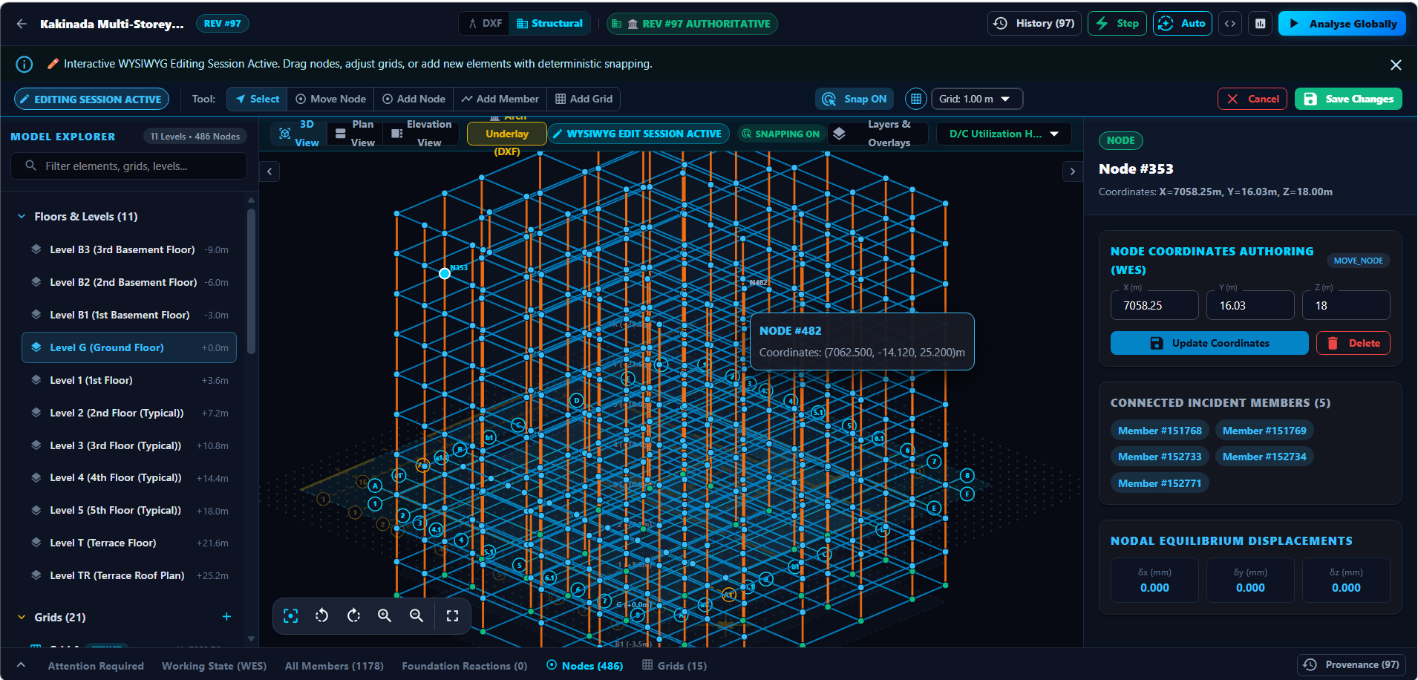This screenshot has width=1418, height=680.
Task: Collapse the left panel with the viewport arrow
Action: coord(269,171)
